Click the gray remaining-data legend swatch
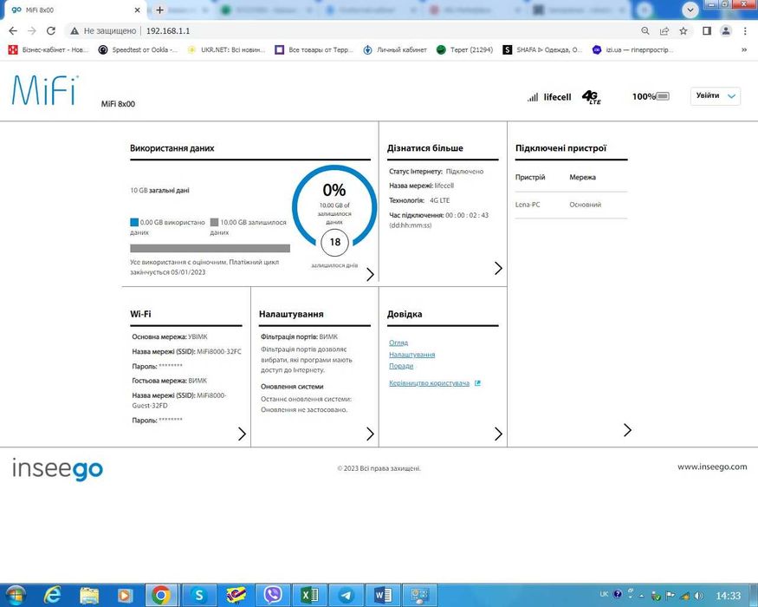 pyautogui.click(x=214, y=222)
